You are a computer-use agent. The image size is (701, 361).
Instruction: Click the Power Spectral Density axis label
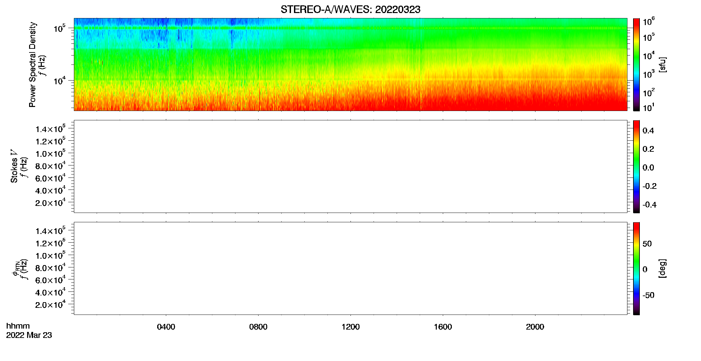(32, 65)
